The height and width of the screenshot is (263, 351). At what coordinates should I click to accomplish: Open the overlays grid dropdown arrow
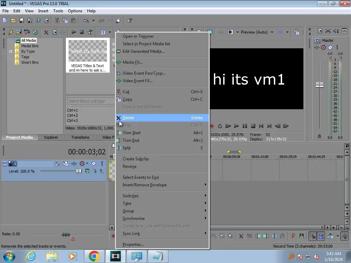[x=287, y=32]
